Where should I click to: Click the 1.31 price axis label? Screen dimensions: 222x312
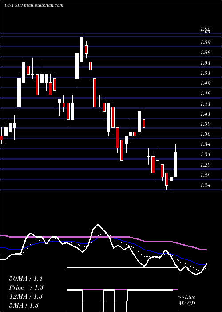pyautogui.click(x=205, y=155)
